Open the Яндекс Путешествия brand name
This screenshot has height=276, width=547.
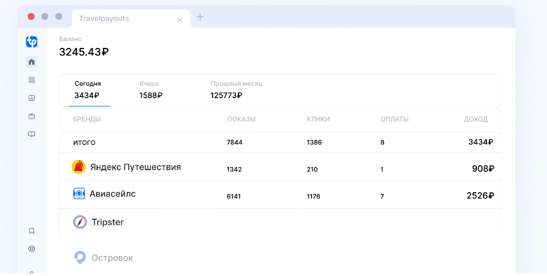(x=136, y=167)
